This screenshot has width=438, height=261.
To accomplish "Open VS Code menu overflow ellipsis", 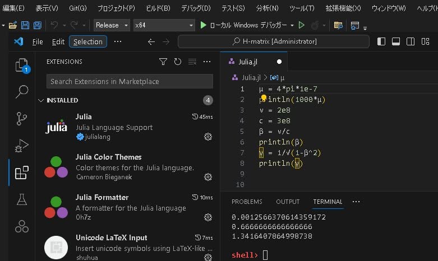I will pos(118,41).
